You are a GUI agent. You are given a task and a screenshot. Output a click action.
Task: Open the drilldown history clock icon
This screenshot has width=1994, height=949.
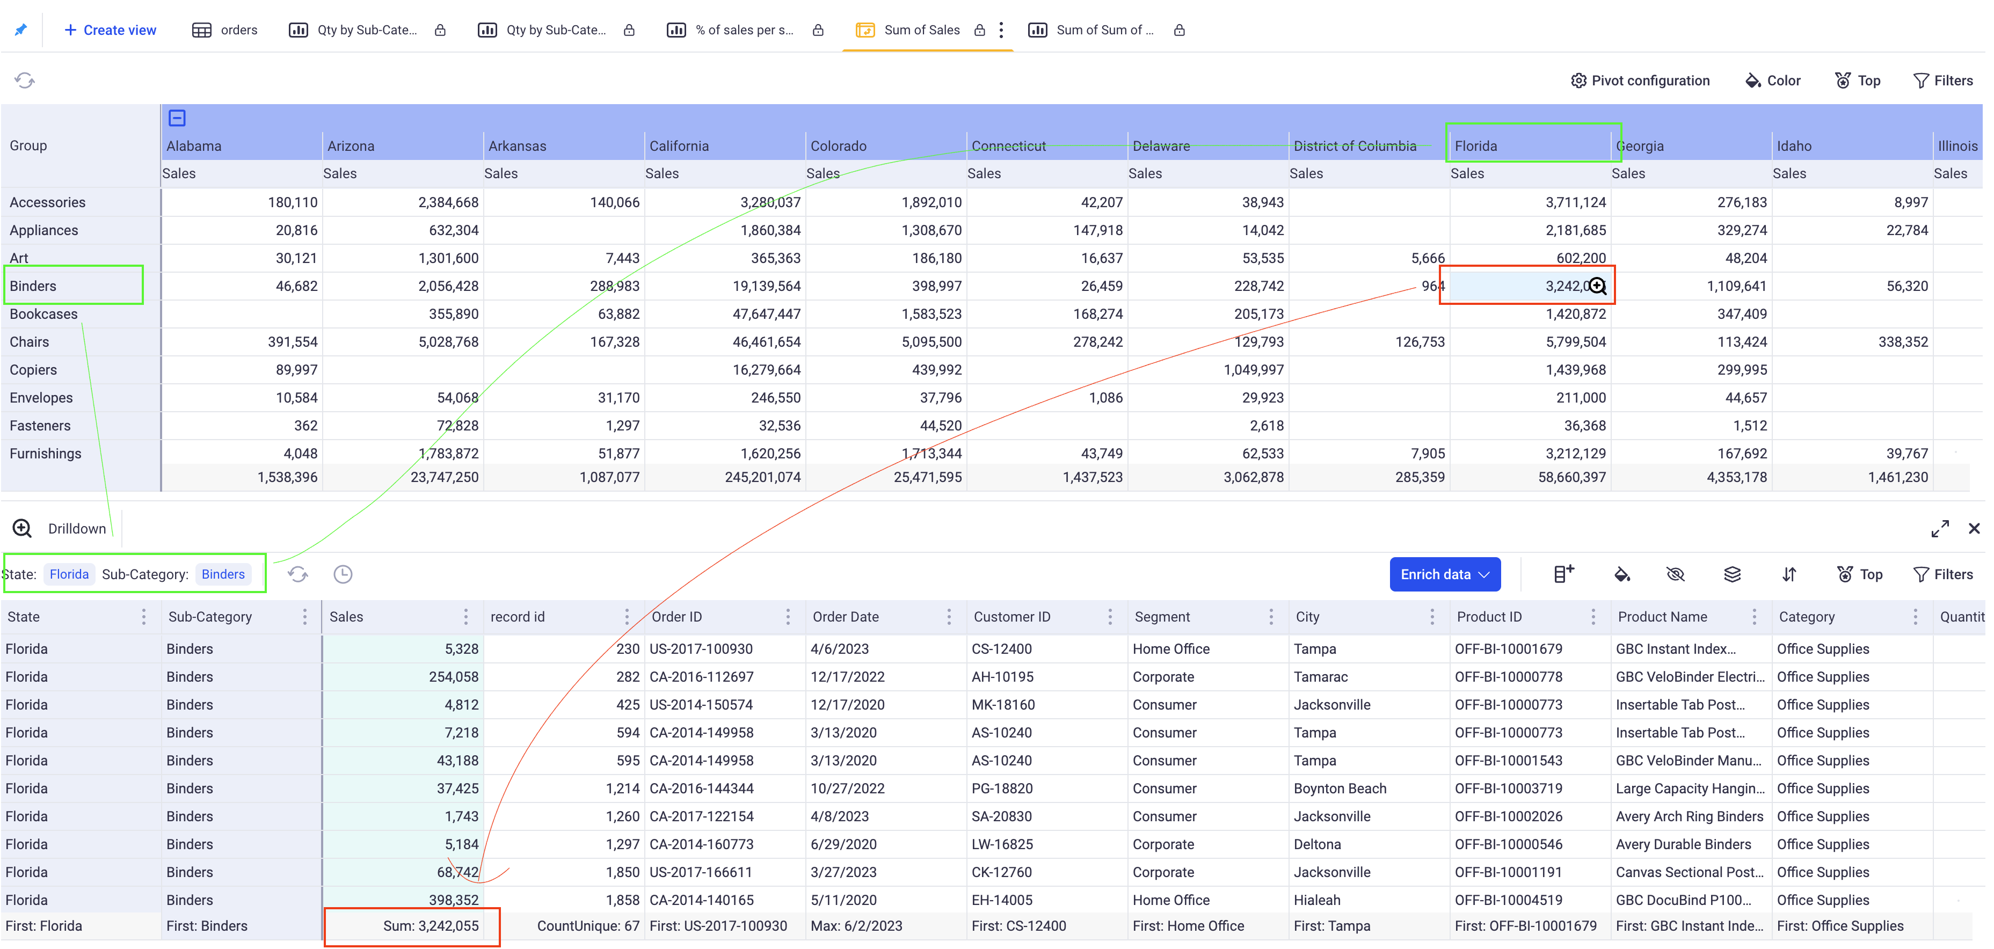(x=343, y=574)
